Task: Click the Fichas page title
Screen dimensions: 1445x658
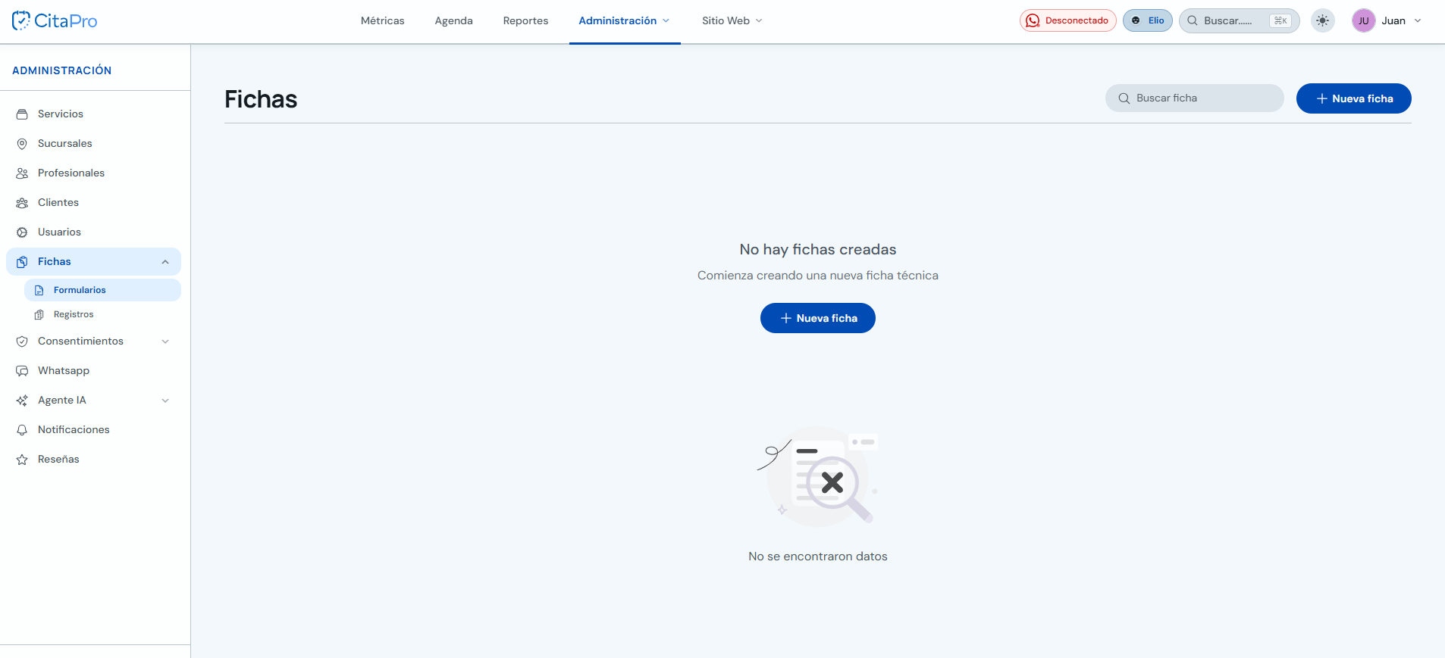Action: point(261,99)
